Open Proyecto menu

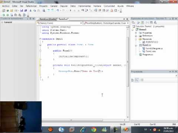pyautogui.click(x=43, y=6)
